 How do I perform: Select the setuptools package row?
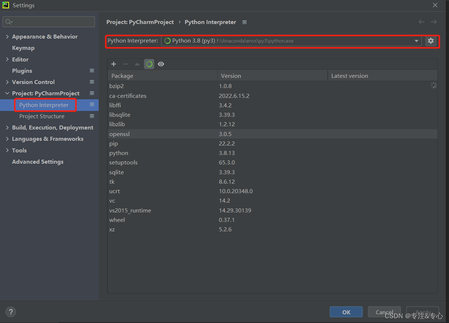[272, 162]
